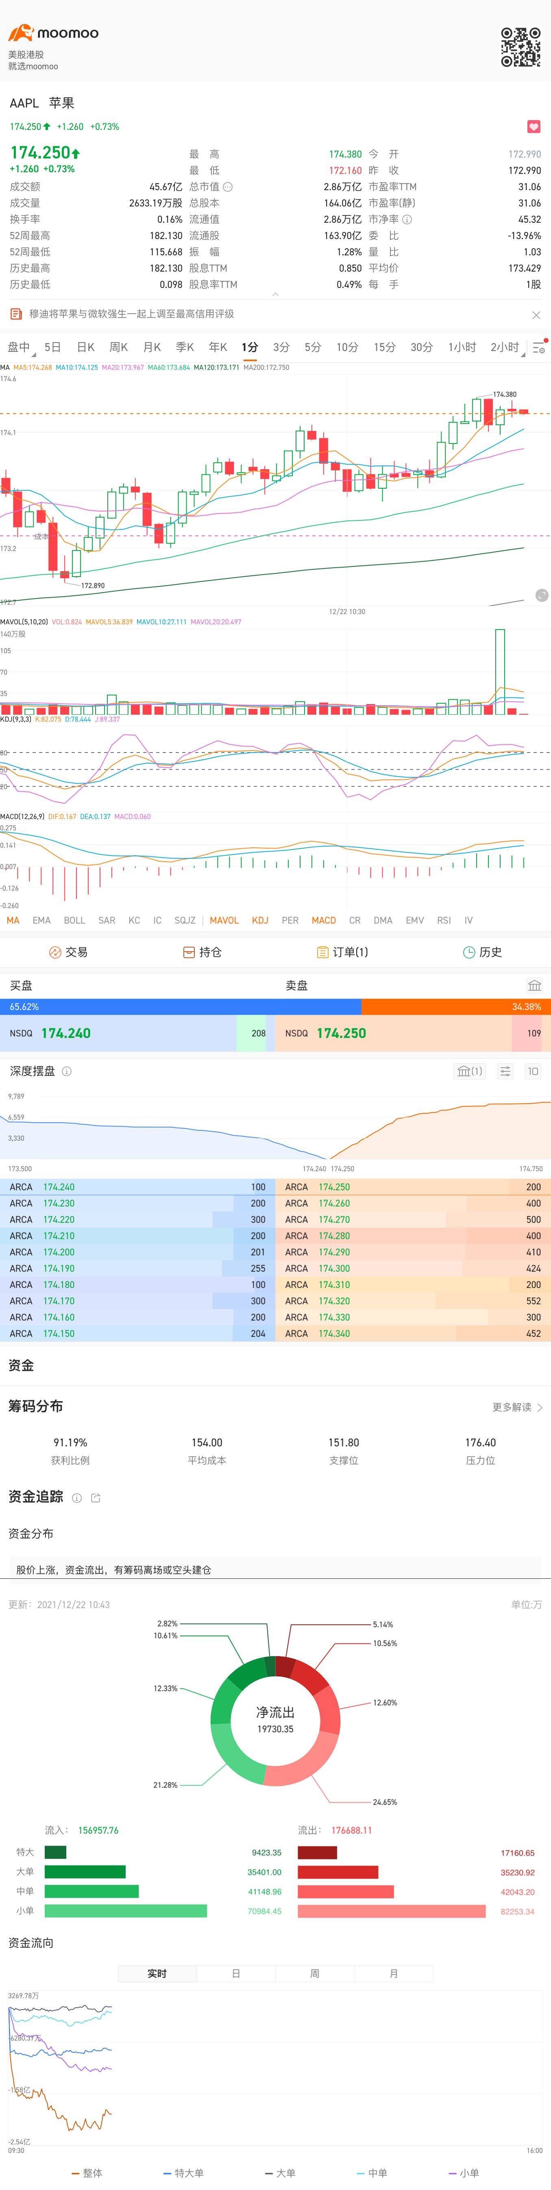Toggle the MA indicator

click(x=13, y=920)
